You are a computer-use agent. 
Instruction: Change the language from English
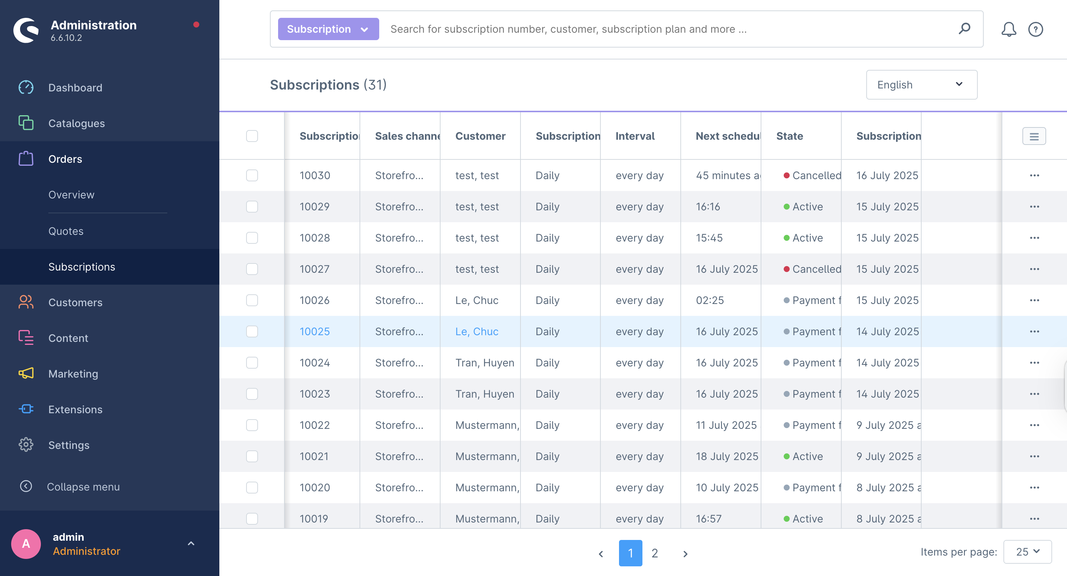(921, 84)
